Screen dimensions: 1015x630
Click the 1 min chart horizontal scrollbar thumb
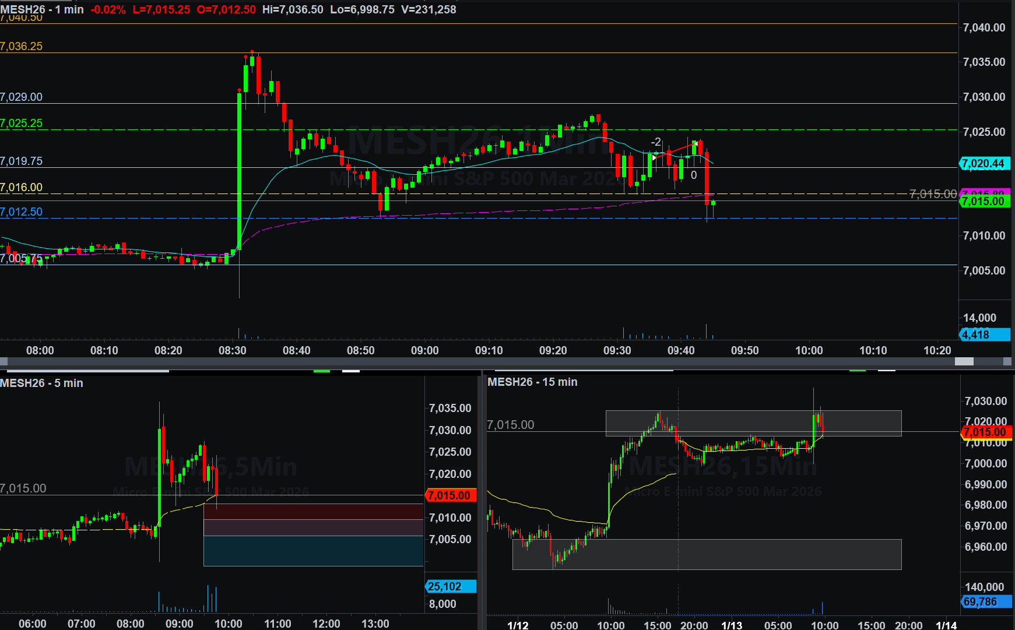pos(964,361)
